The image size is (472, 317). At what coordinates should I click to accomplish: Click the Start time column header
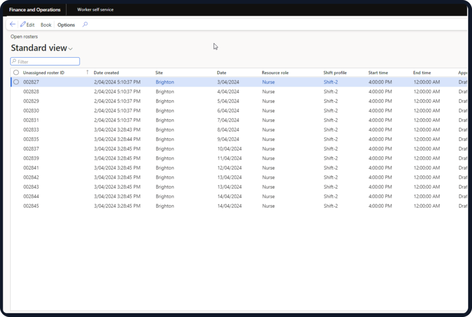coord(378,72)
